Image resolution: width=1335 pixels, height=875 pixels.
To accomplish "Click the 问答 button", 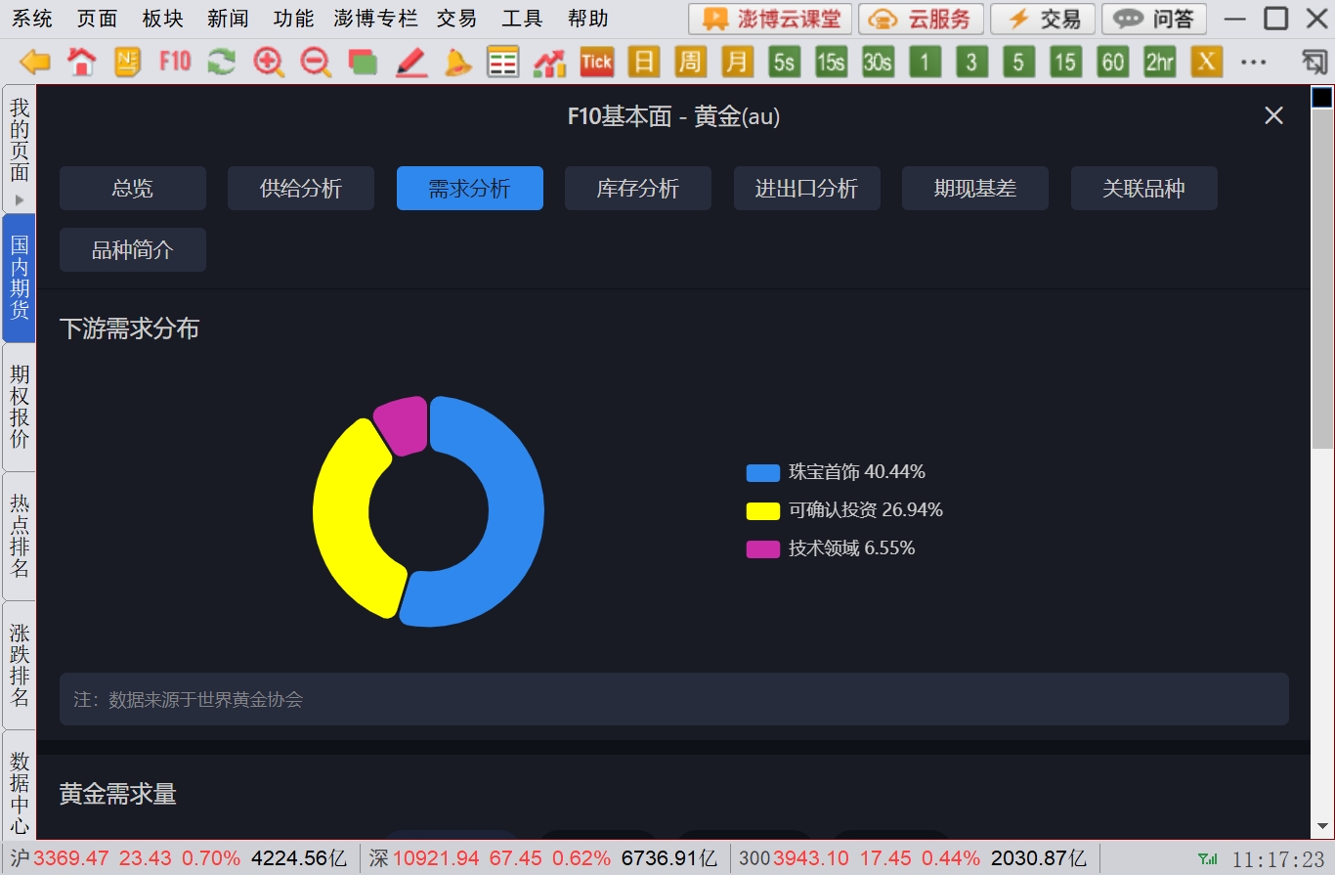I will pos(1154,19).
